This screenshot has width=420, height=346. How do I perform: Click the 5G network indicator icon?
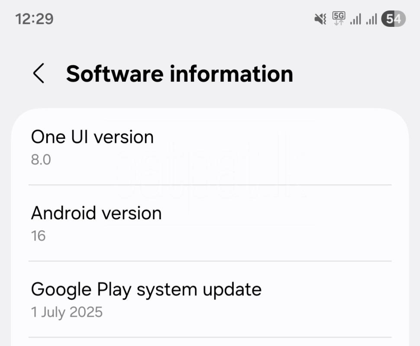coord(339,19)
